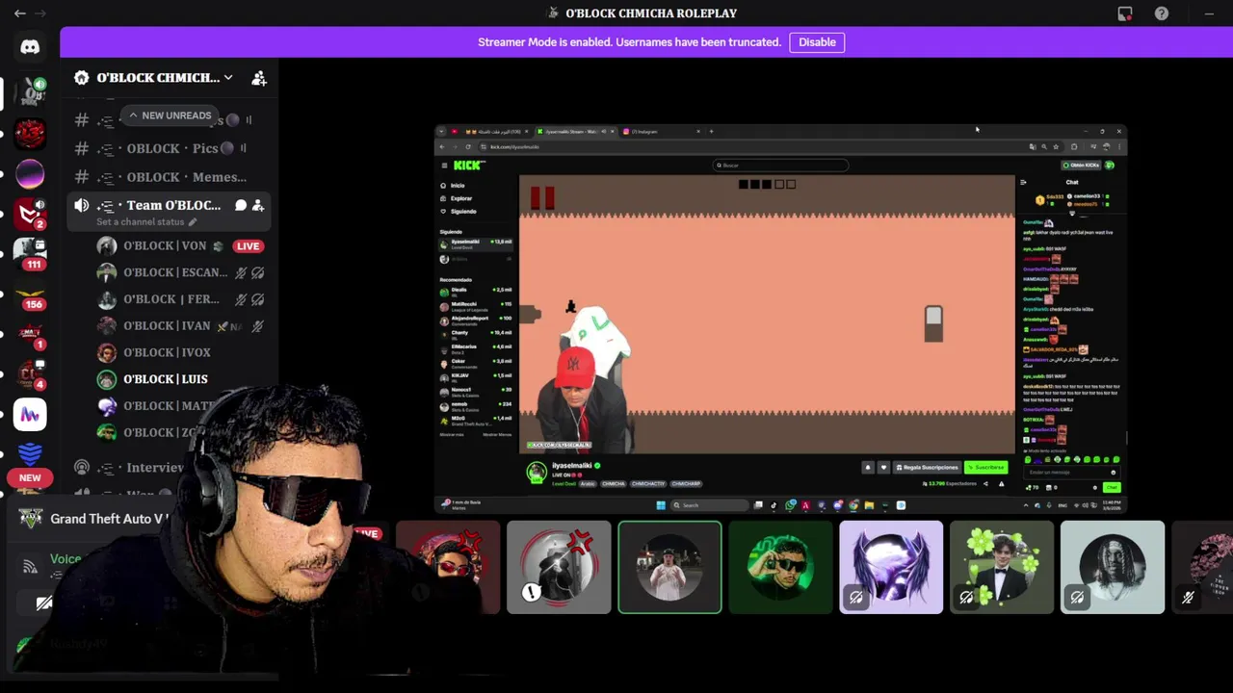Click the invite people icon beside the server name
The image size is (1233, 693).
(259, 78)
